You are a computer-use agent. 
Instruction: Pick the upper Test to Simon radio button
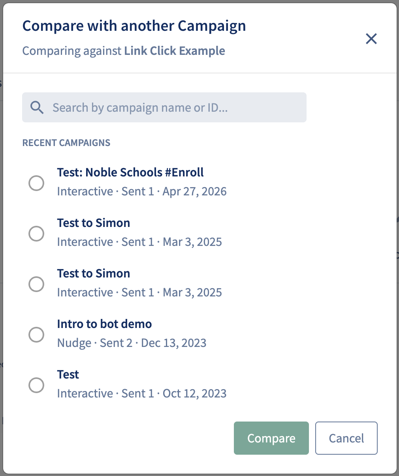[36, 234]
